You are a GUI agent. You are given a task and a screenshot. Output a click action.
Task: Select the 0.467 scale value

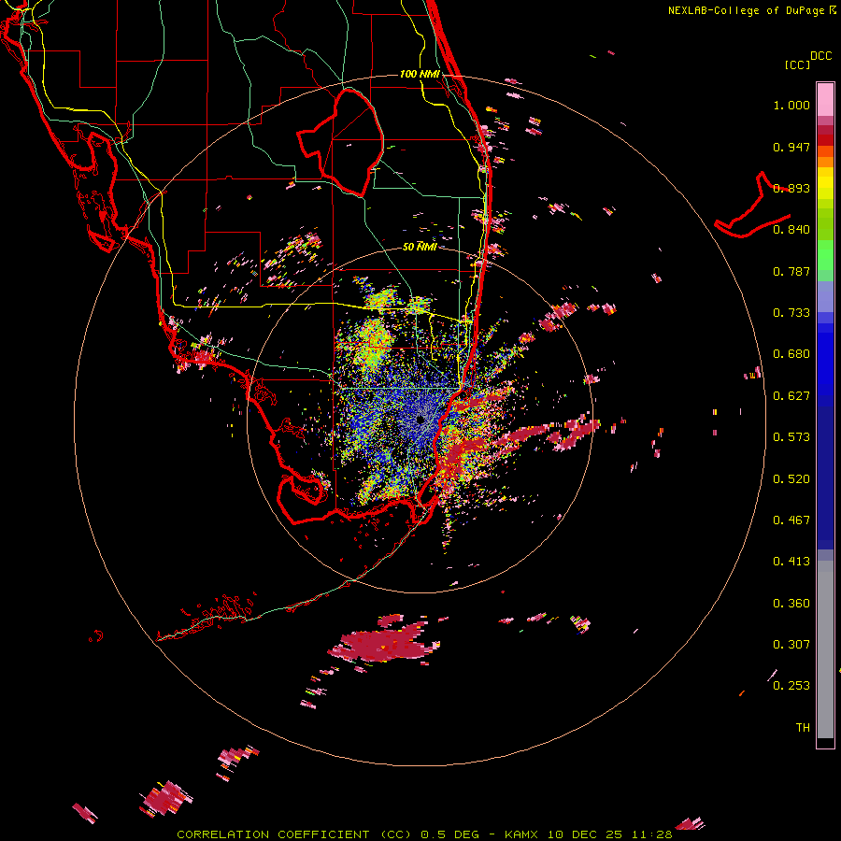[x=791, y=520]
